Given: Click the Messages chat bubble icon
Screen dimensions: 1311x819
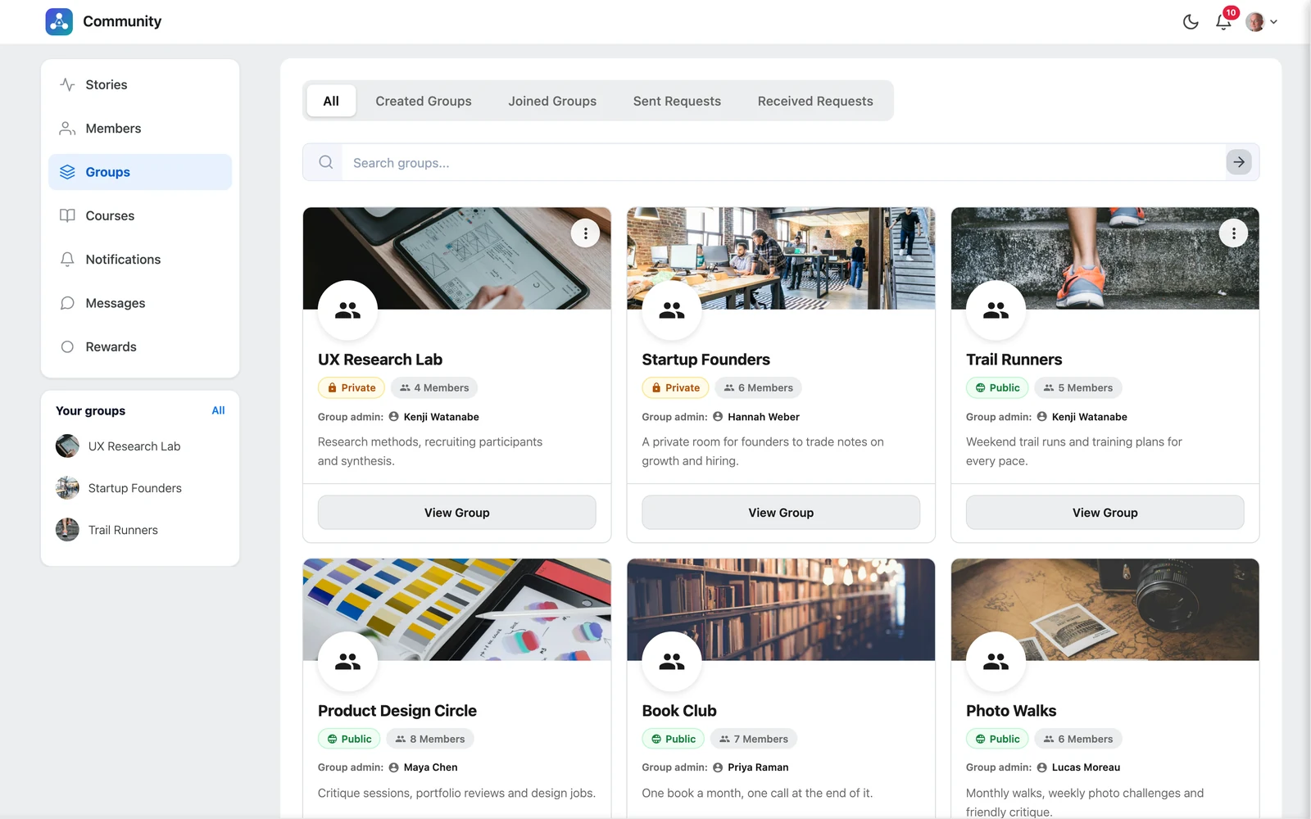Looking at the screenshot, I should point(67,303).
